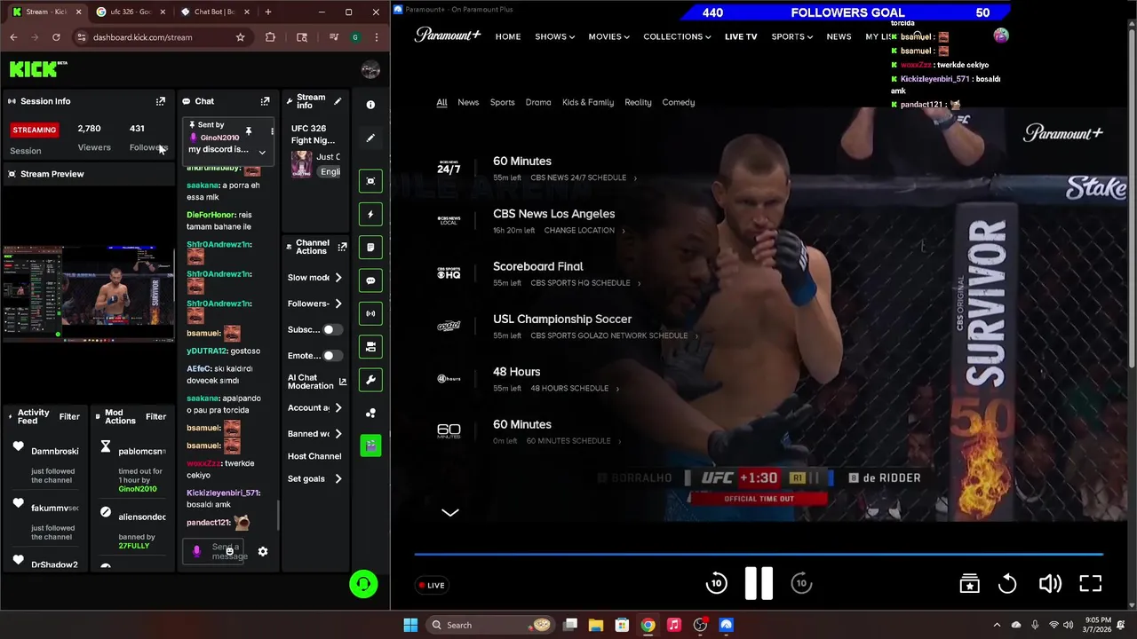Viewport: 1137px width, 639px height.
Task: Collapse channel list with down chevron
Action: click(450, 512)
